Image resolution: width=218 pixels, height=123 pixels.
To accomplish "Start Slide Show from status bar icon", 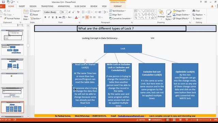I will (x=187, y=120).
